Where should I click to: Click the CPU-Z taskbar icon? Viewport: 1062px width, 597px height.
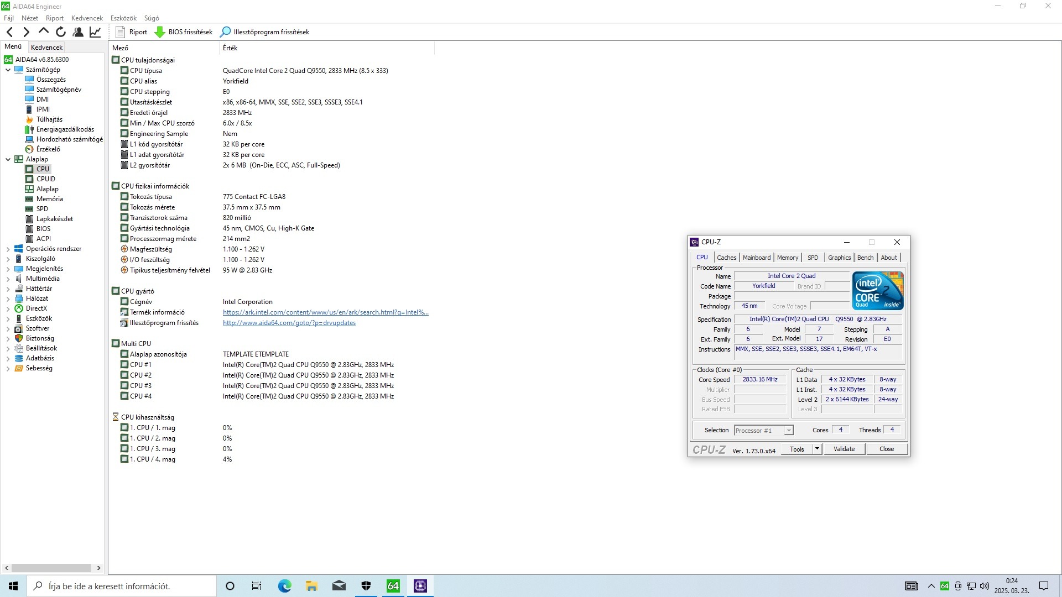420,586
